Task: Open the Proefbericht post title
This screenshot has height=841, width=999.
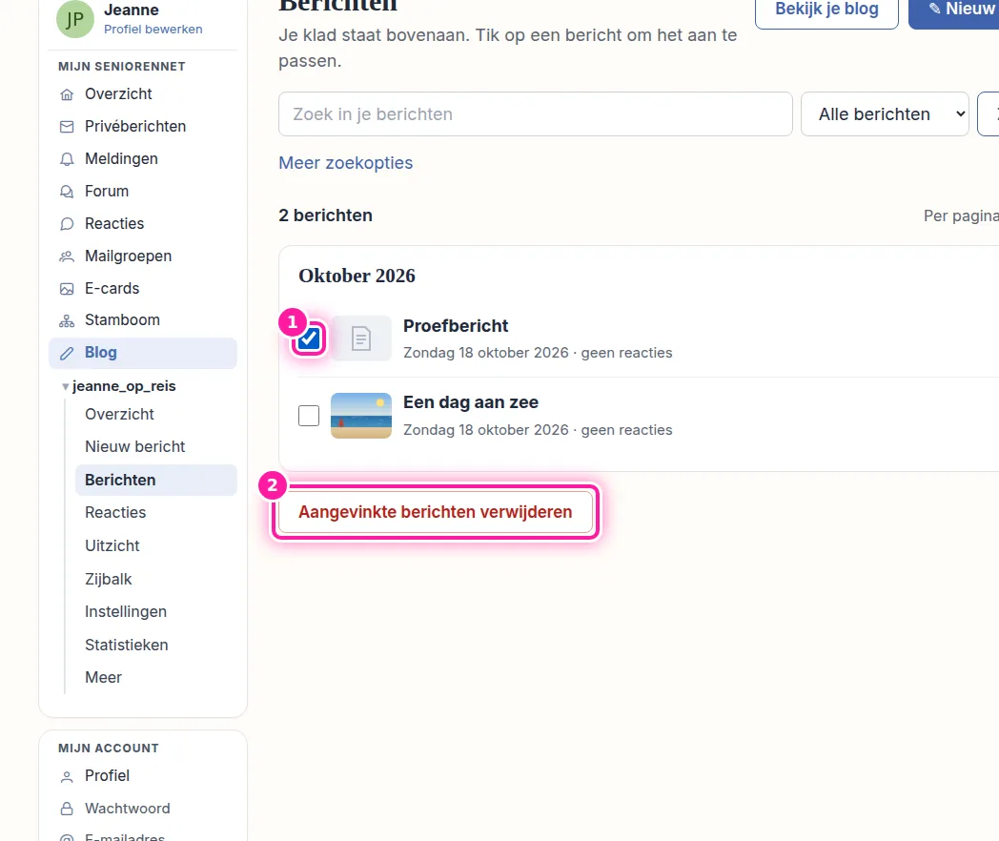Action: pyautogui.click(x=456, y=326)
